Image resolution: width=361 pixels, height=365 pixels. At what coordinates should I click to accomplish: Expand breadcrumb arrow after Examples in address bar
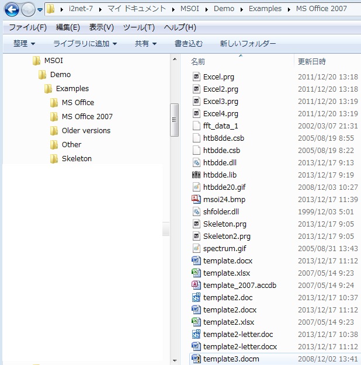tap(289, 9)
